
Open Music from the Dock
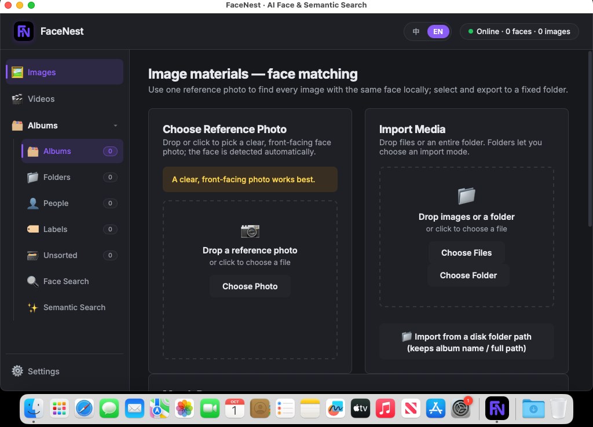(x=385, y=408)
